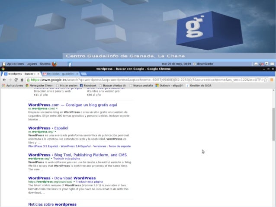Click the scrollbar up arrow
The image size is (276, 207).
pyautogui.click(x=273, y=90)
